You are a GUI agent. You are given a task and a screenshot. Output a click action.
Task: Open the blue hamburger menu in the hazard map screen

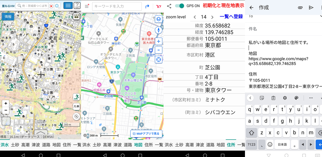(68, 5)
